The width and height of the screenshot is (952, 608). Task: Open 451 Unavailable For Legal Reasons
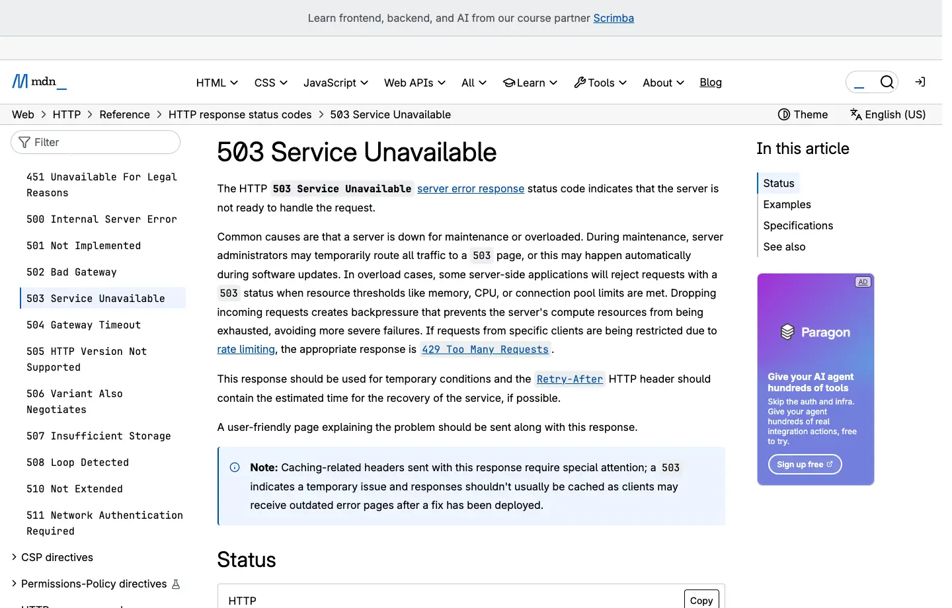click(x=102, y=185)
